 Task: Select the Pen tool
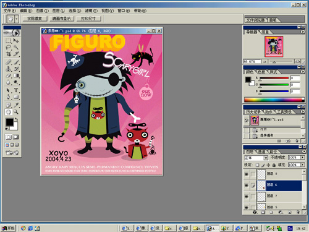8,97
